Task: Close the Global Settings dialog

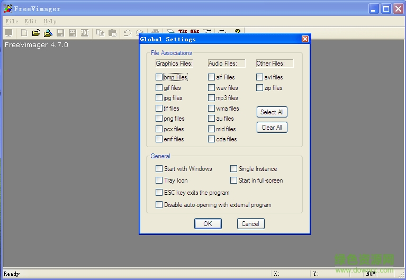Action: 305,39
